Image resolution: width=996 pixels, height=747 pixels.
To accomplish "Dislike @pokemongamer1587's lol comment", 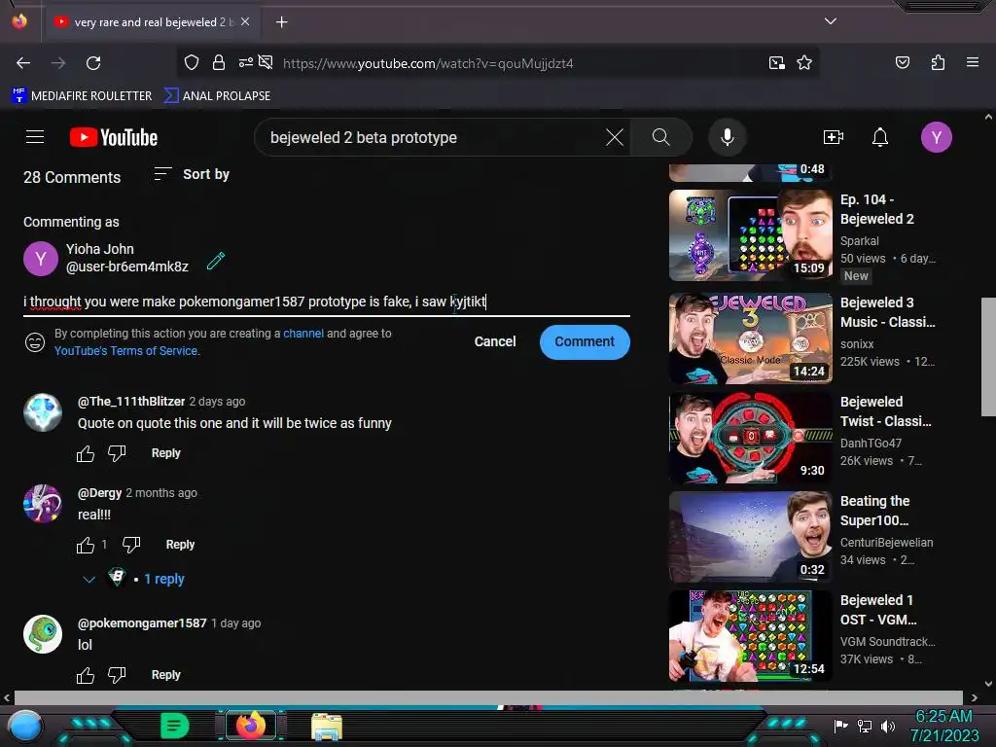I will click(x=117, y=675).
